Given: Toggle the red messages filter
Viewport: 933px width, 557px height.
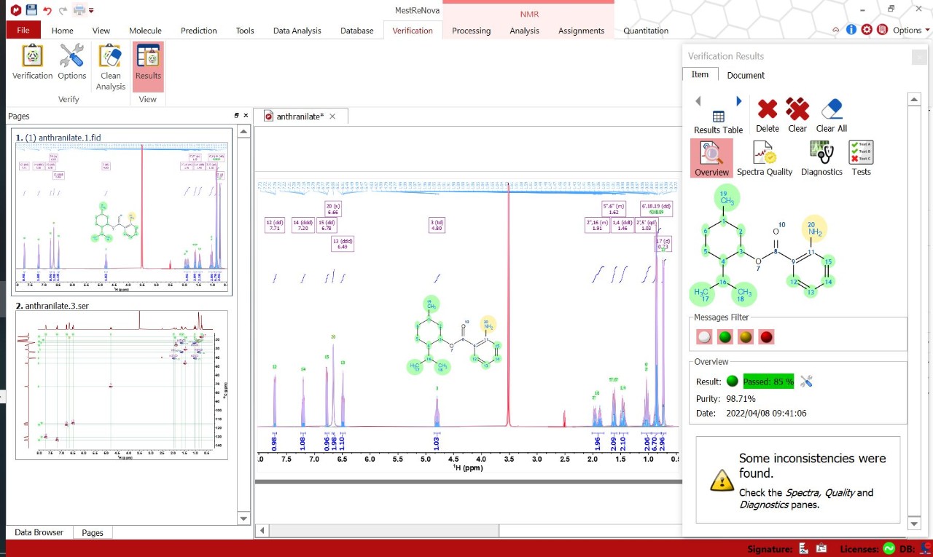Looking at the screenshot, I should [766, 336].
